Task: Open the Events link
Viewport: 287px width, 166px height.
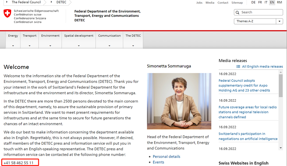Action: click(x=159, y=162)
